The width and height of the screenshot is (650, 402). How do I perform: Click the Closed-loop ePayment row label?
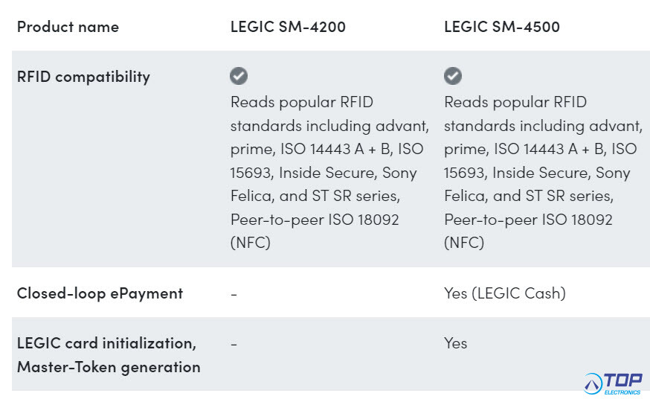(100, 293)
